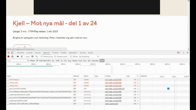Screen dimensions: 196x110
Task: Filter requests by Media
Action: pyautogui.click(x=75, y=61)
